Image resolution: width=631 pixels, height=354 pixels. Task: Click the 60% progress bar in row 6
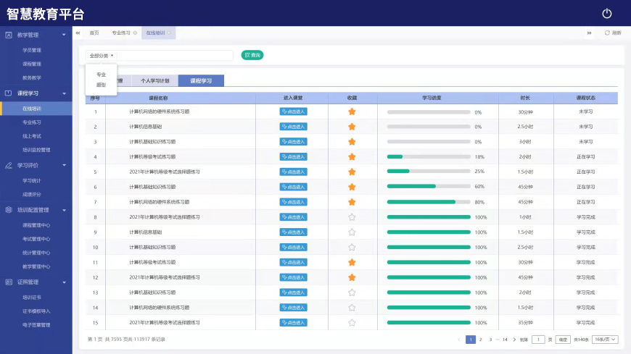tap(429, 187)
